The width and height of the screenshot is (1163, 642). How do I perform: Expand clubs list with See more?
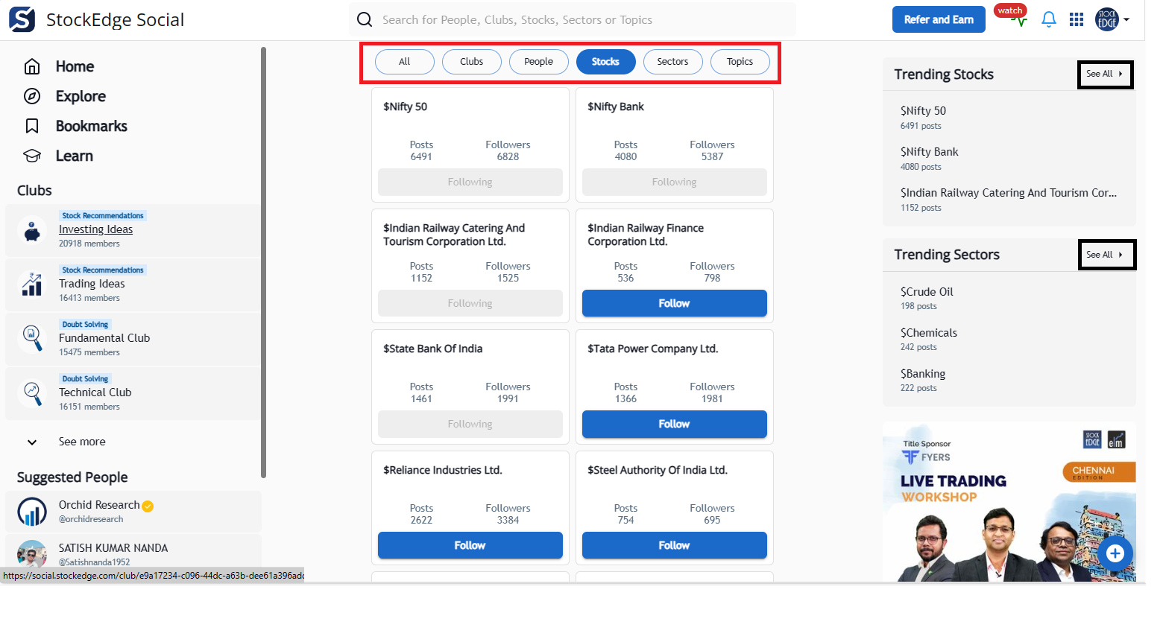click(x=81, y=442)
